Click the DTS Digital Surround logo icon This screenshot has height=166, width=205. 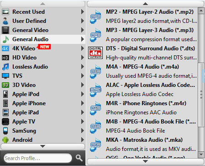point(95,53)
